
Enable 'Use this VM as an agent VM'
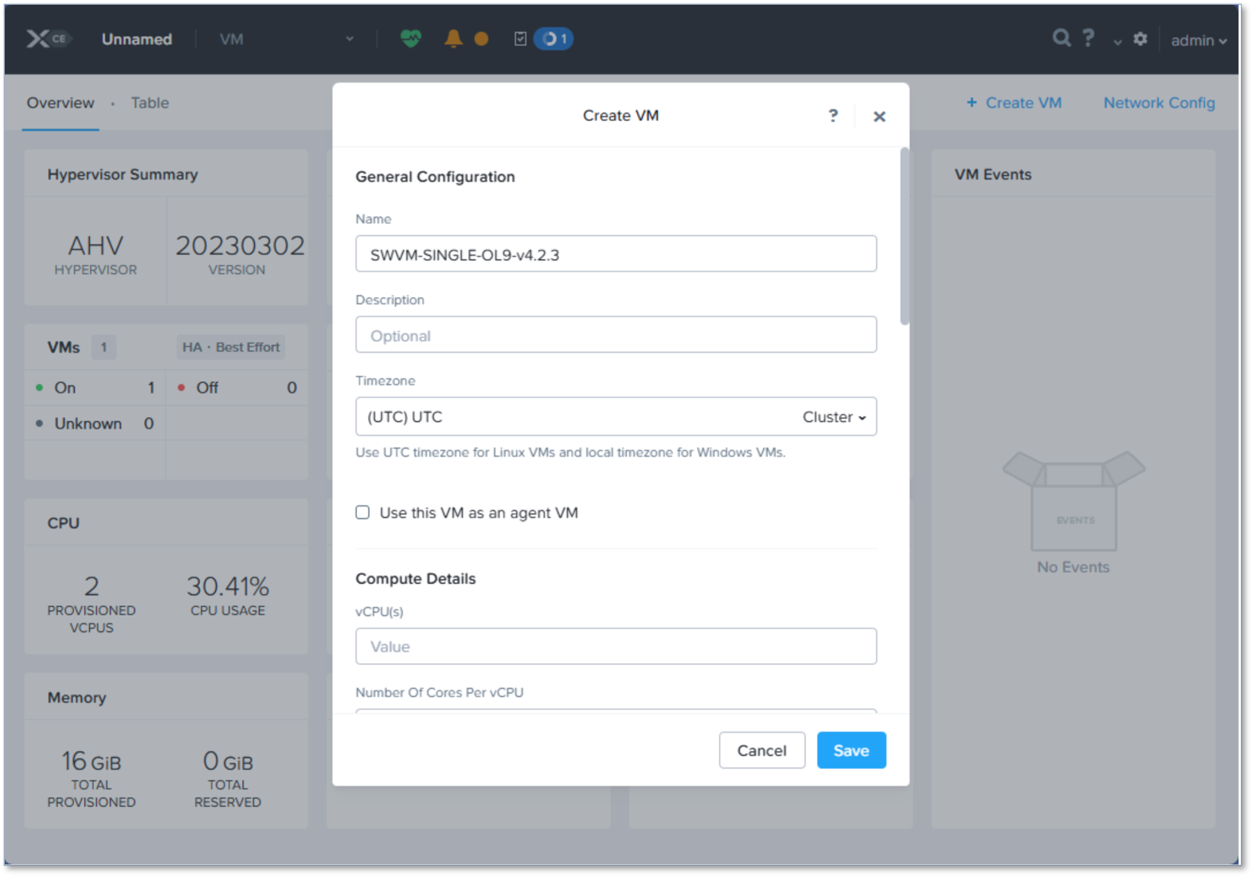362,513
